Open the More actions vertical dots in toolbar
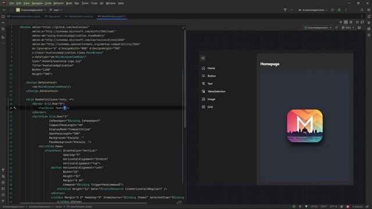Viewport: 372px width, 209px height. [x=346, y=10]
